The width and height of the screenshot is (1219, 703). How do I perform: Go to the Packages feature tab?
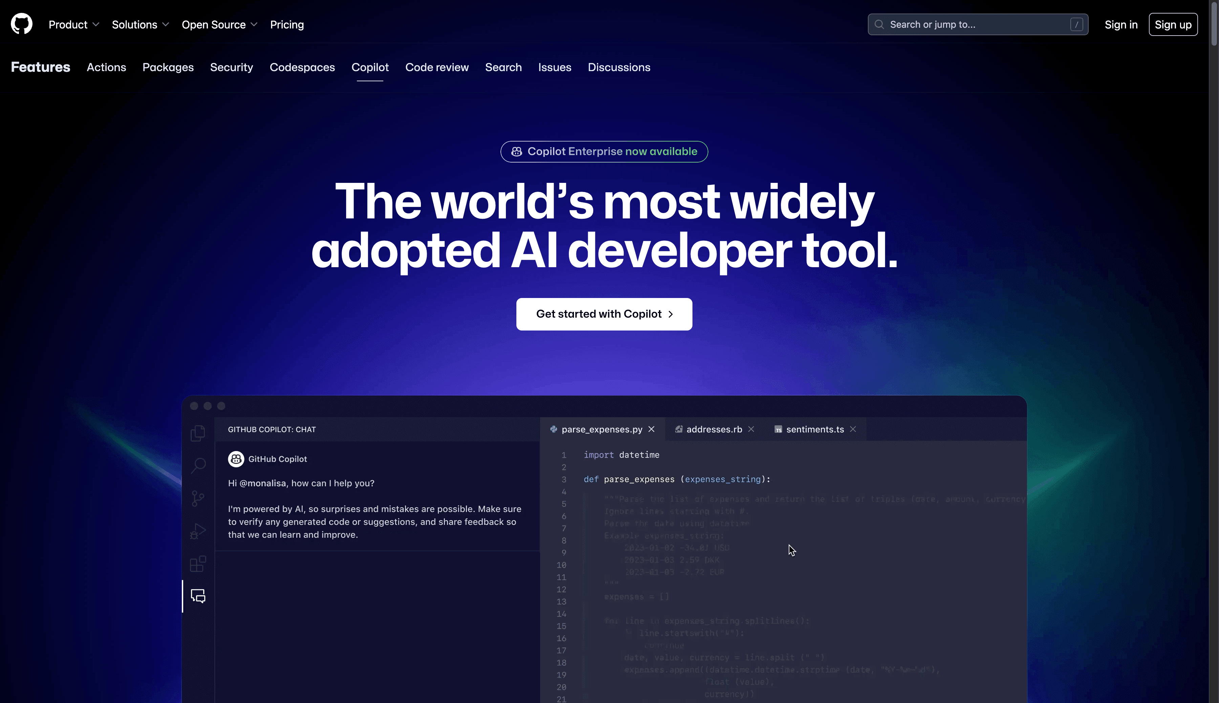click(168, 67)
